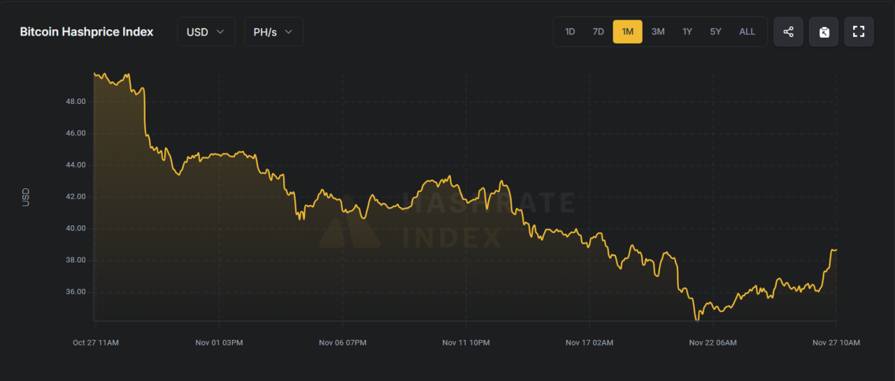Click the USD y-axis title

pyautogui.click(x=27, y=197)
